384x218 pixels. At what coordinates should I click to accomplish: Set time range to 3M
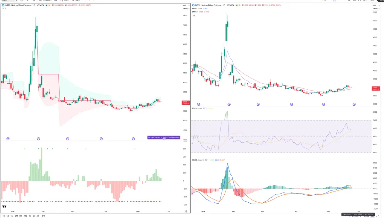16,216
